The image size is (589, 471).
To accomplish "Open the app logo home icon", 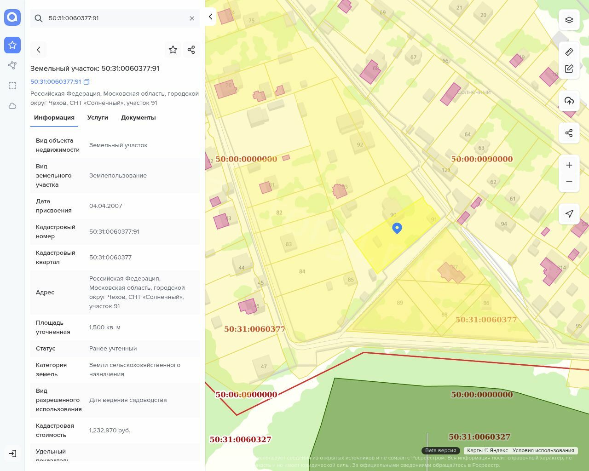I will click(x=12, y=17).
